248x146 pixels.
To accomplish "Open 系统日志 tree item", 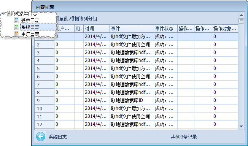I will click(x=30, y=27).
